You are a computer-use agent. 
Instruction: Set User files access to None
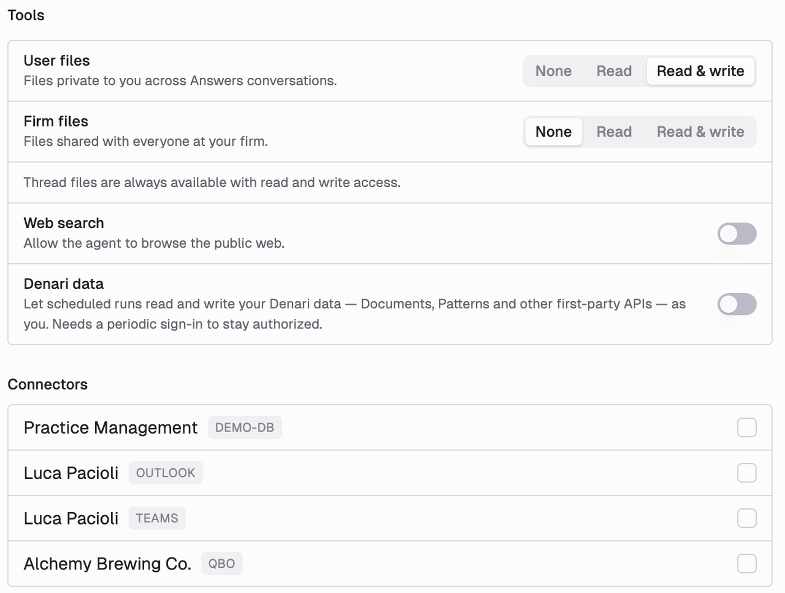coord(553,71)
